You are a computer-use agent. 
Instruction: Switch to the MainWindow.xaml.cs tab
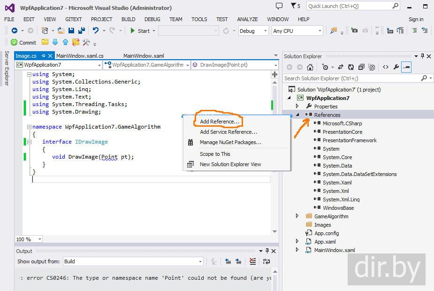pyautogui.click(x=80, y=56)
